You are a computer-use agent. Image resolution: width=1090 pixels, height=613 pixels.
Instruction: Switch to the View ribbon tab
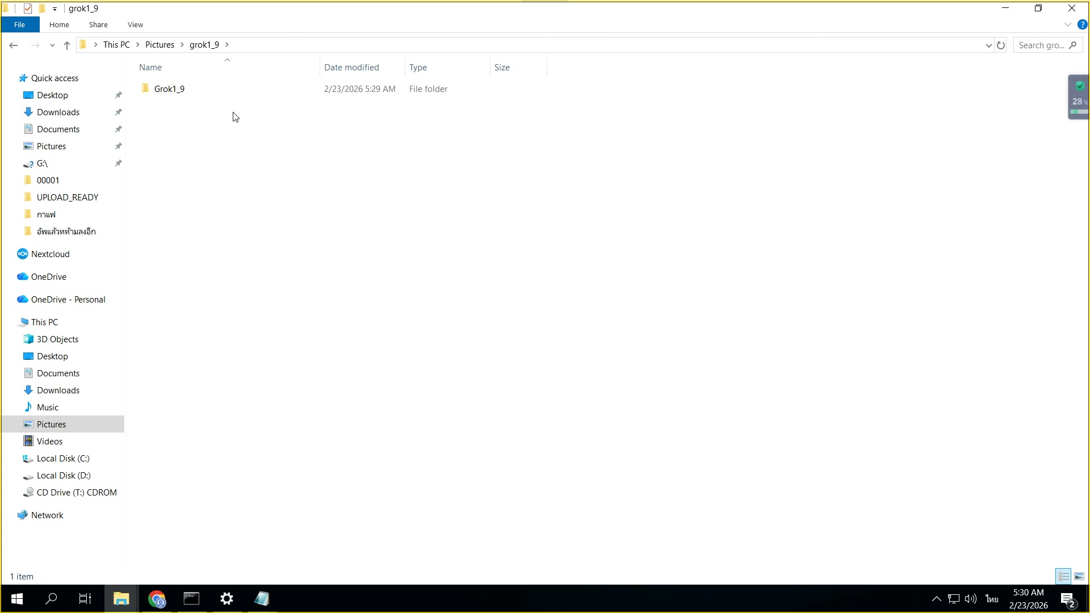tap(135, 24)
